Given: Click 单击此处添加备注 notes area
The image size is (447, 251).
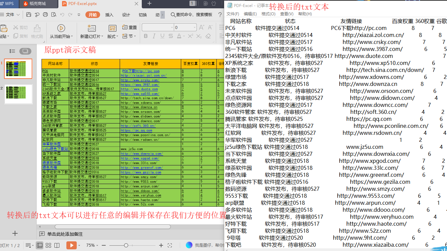Looking at the screenshot, I should [x=65, y=234].
